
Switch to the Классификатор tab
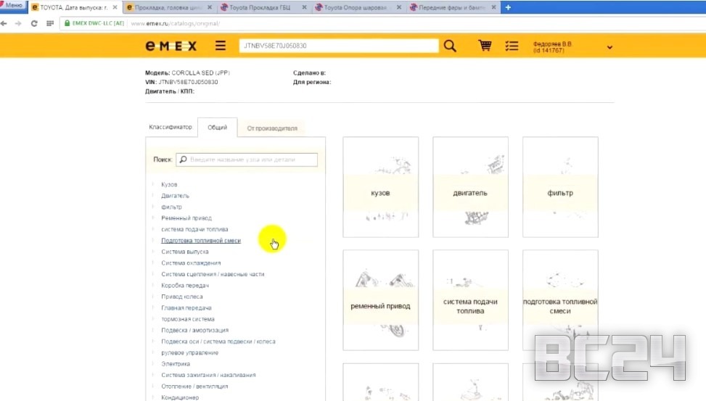(x=171, y=127)
